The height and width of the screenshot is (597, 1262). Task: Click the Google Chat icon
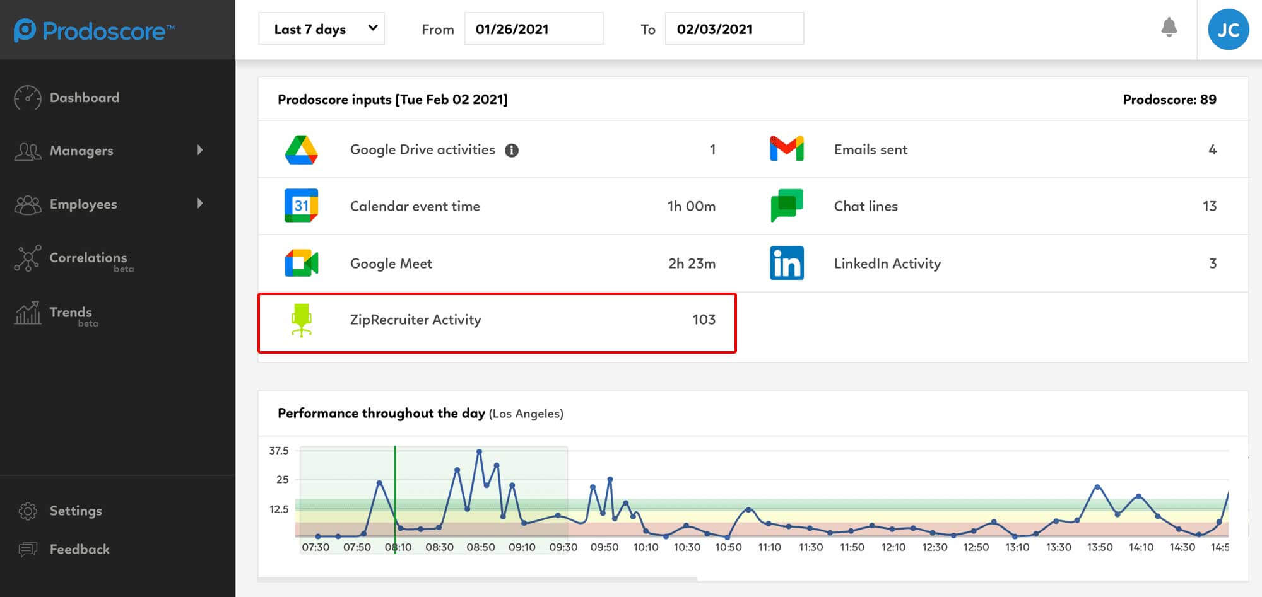point(786,206)
